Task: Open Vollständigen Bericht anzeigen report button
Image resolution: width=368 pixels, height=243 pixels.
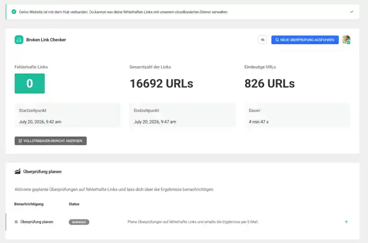Action: coord(51,141)
